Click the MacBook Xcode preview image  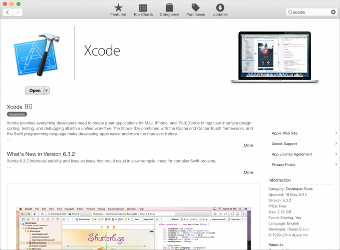(274, 57)
